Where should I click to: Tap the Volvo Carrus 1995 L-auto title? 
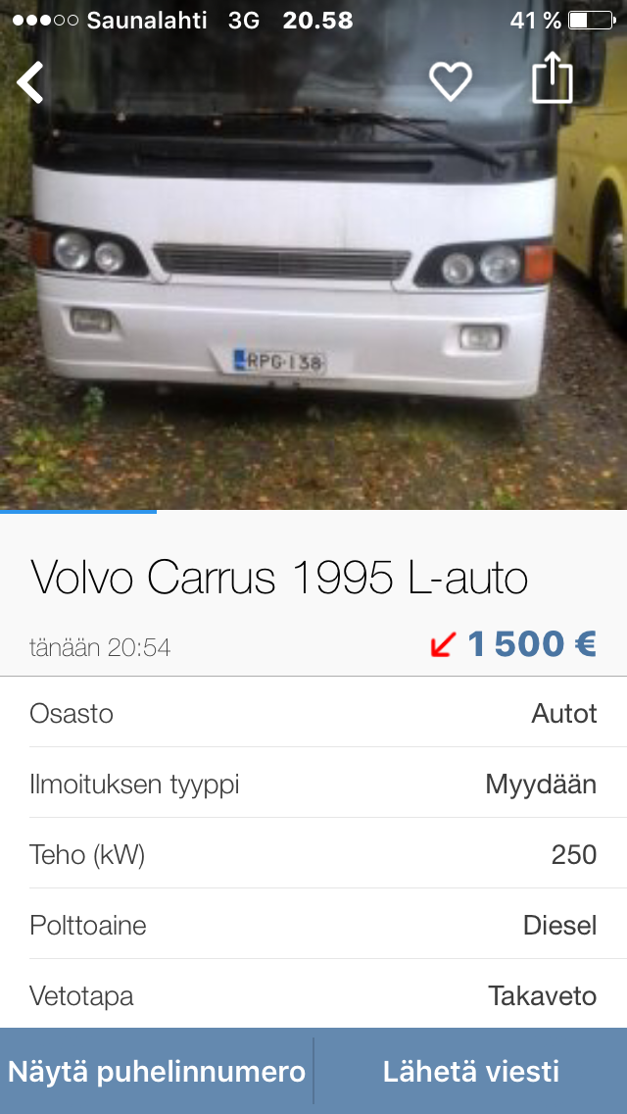click(x=279, y=578)
